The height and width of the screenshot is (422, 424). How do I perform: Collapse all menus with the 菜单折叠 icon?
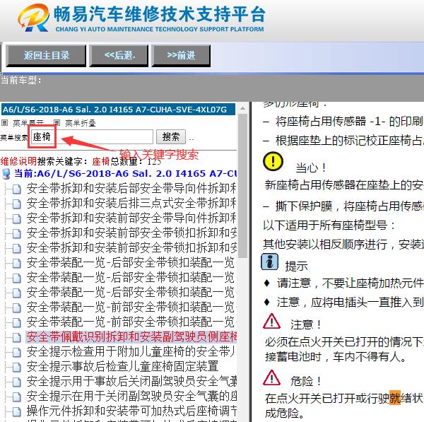(57, 123)
